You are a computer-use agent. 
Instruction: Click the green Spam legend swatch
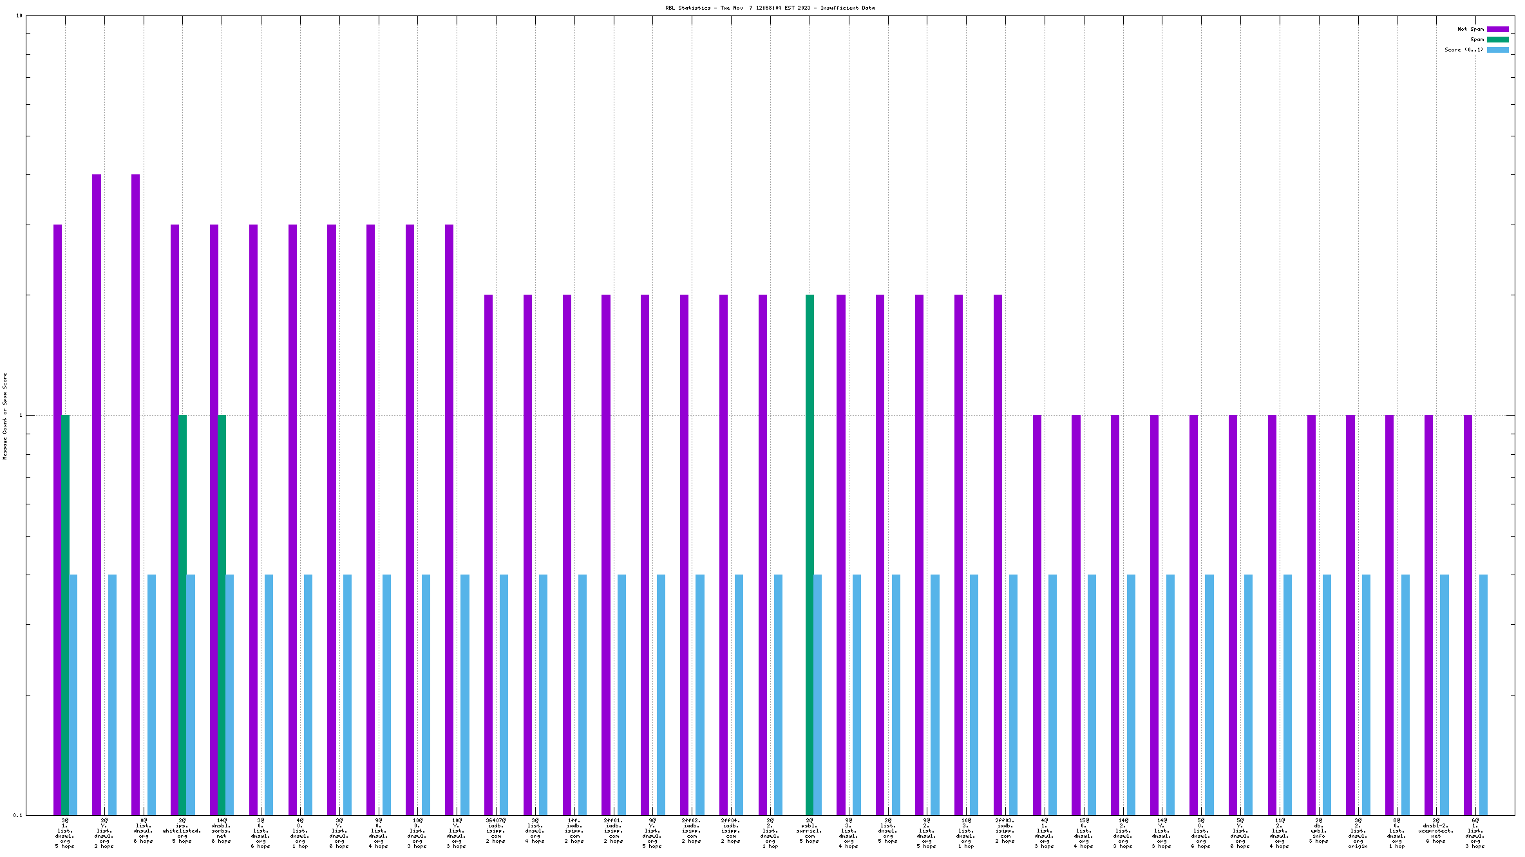tap(1497, 39)
